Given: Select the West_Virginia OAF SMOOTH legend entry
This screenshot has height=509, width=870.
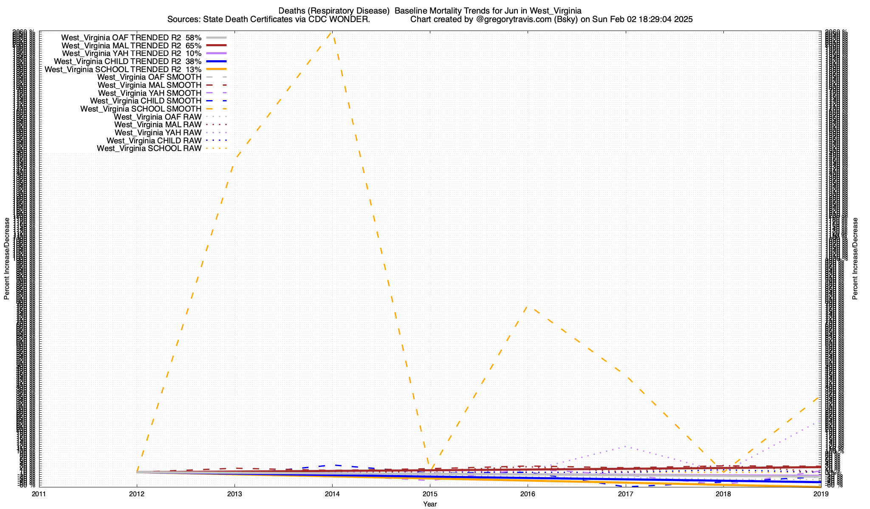Looking at the screenshot, I should [x=149, y=77].
